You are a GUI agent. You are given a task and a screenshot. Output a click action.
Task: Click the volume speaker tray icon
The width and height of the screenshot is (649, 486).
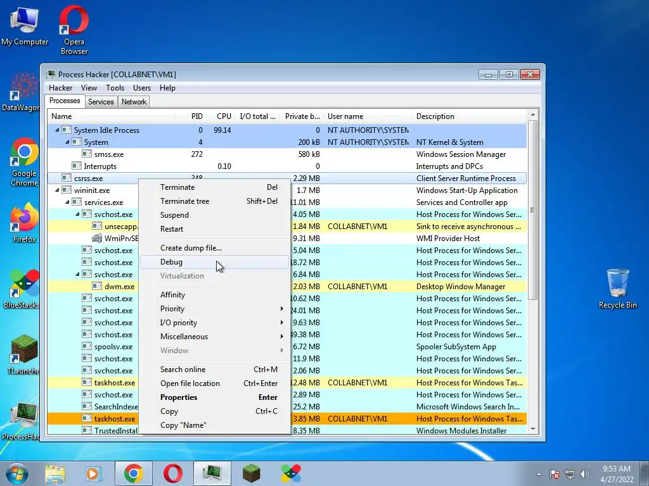click(584, 474)
